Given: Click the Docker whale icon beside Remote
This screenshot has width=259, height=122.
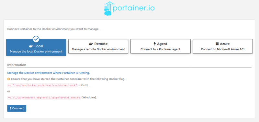Looking at the screenshot, I should click(x=91, y=44).
